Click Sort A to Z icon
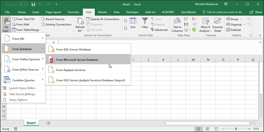 [x=126, y=21]
